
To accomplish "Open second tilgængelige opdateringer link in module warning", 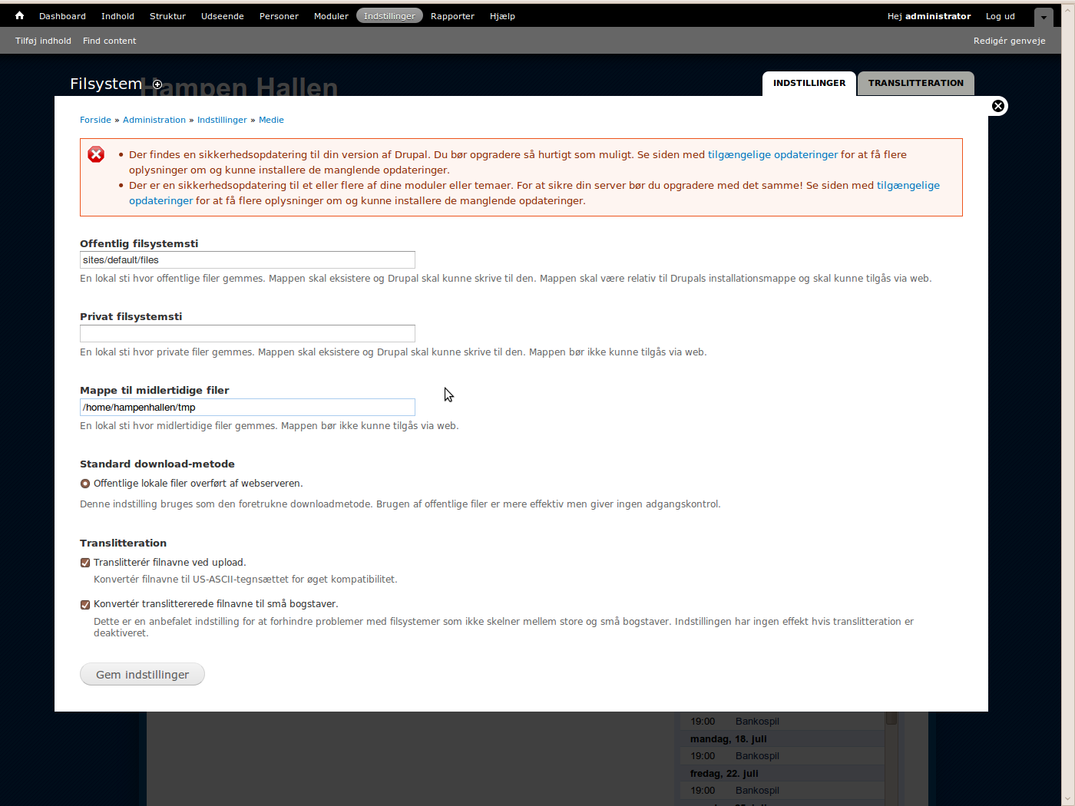I will [x=908, y=185].
